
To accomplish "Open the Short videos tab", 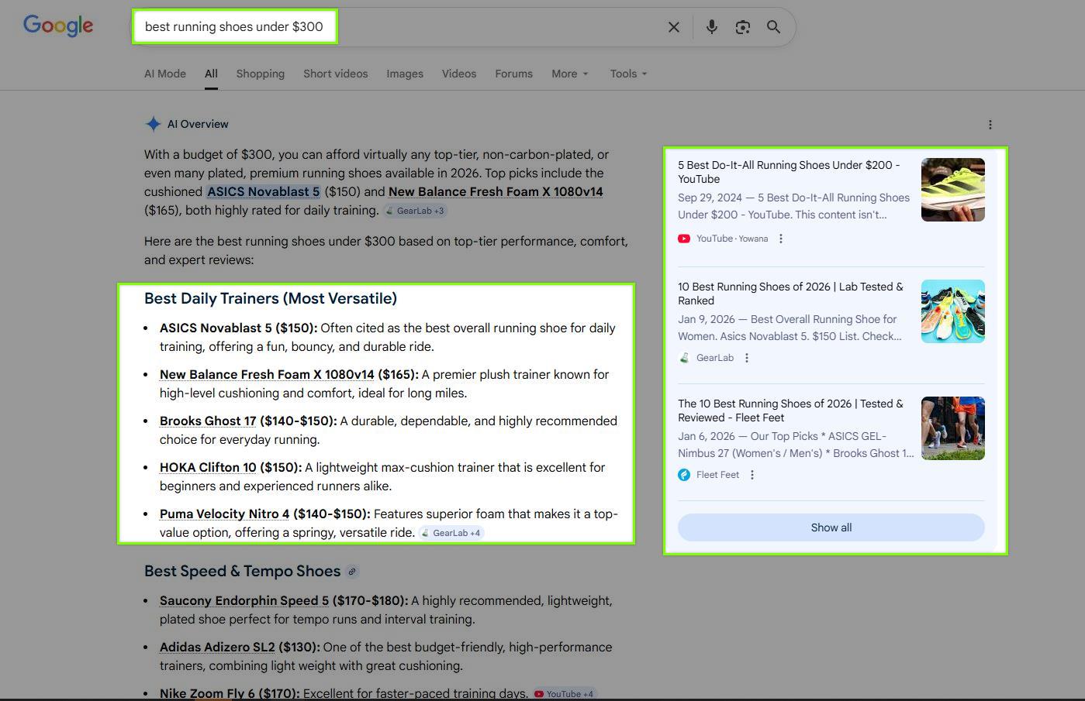I will 336,74.
